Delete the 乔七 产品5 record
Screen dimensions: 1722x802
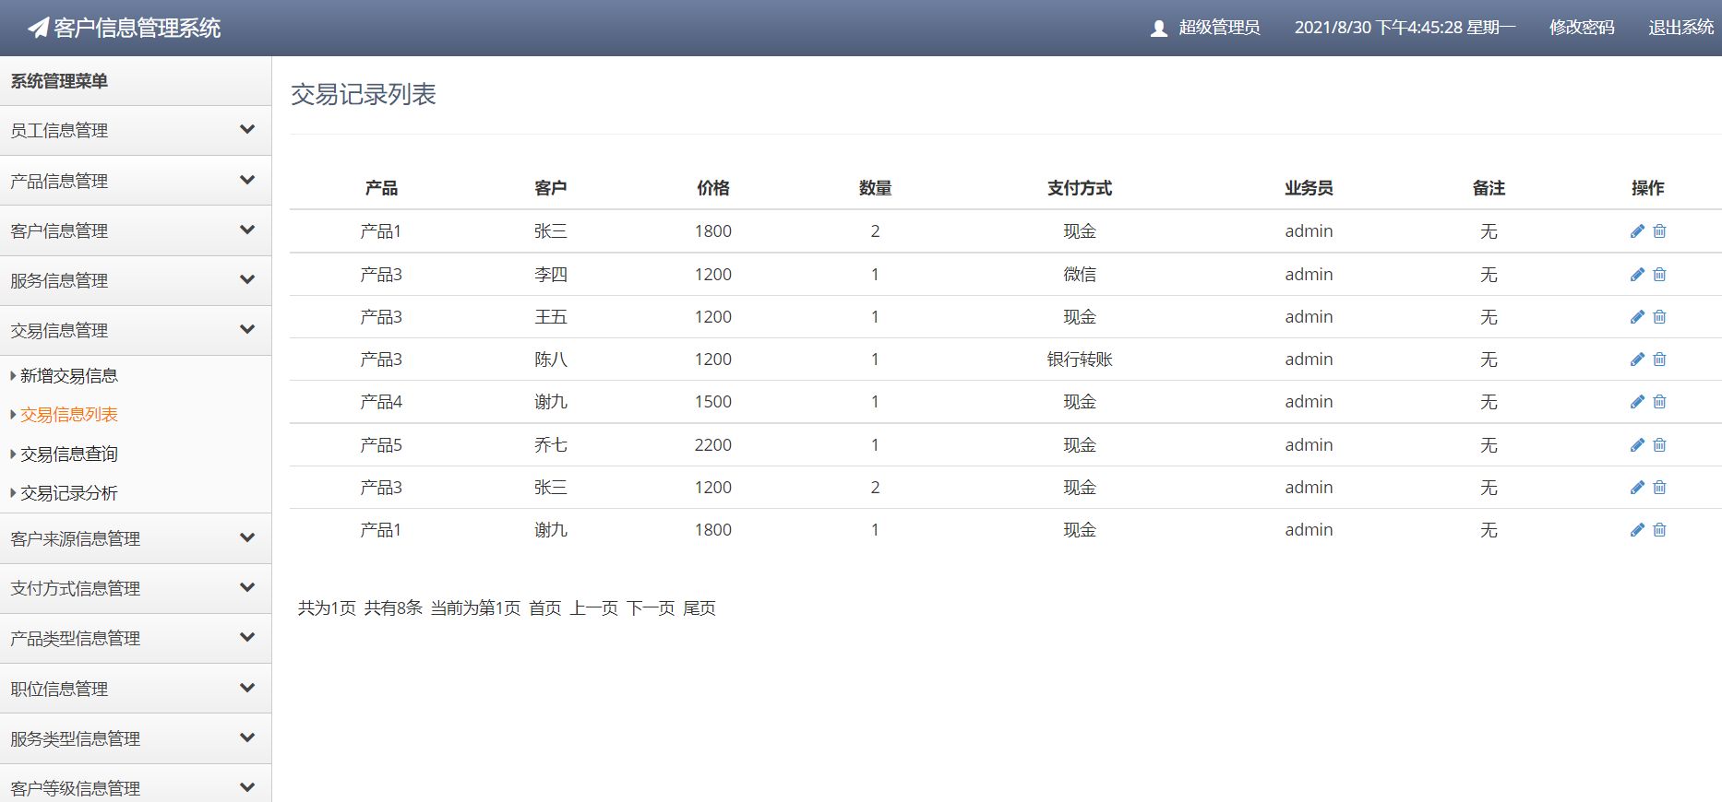tap(1659, 445)
